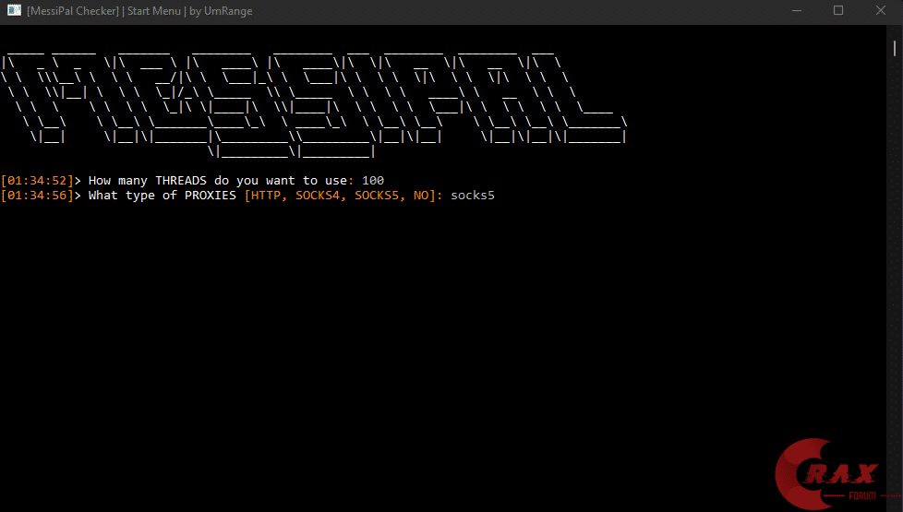Close the MessiPal Checker window
This screenshot has height=512, width=903.
[x=881, y=11]
